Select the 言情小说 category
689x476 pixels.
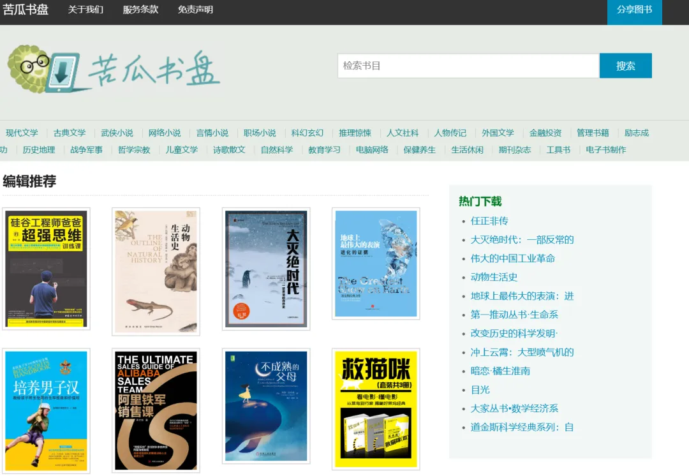tap(212, 133)
